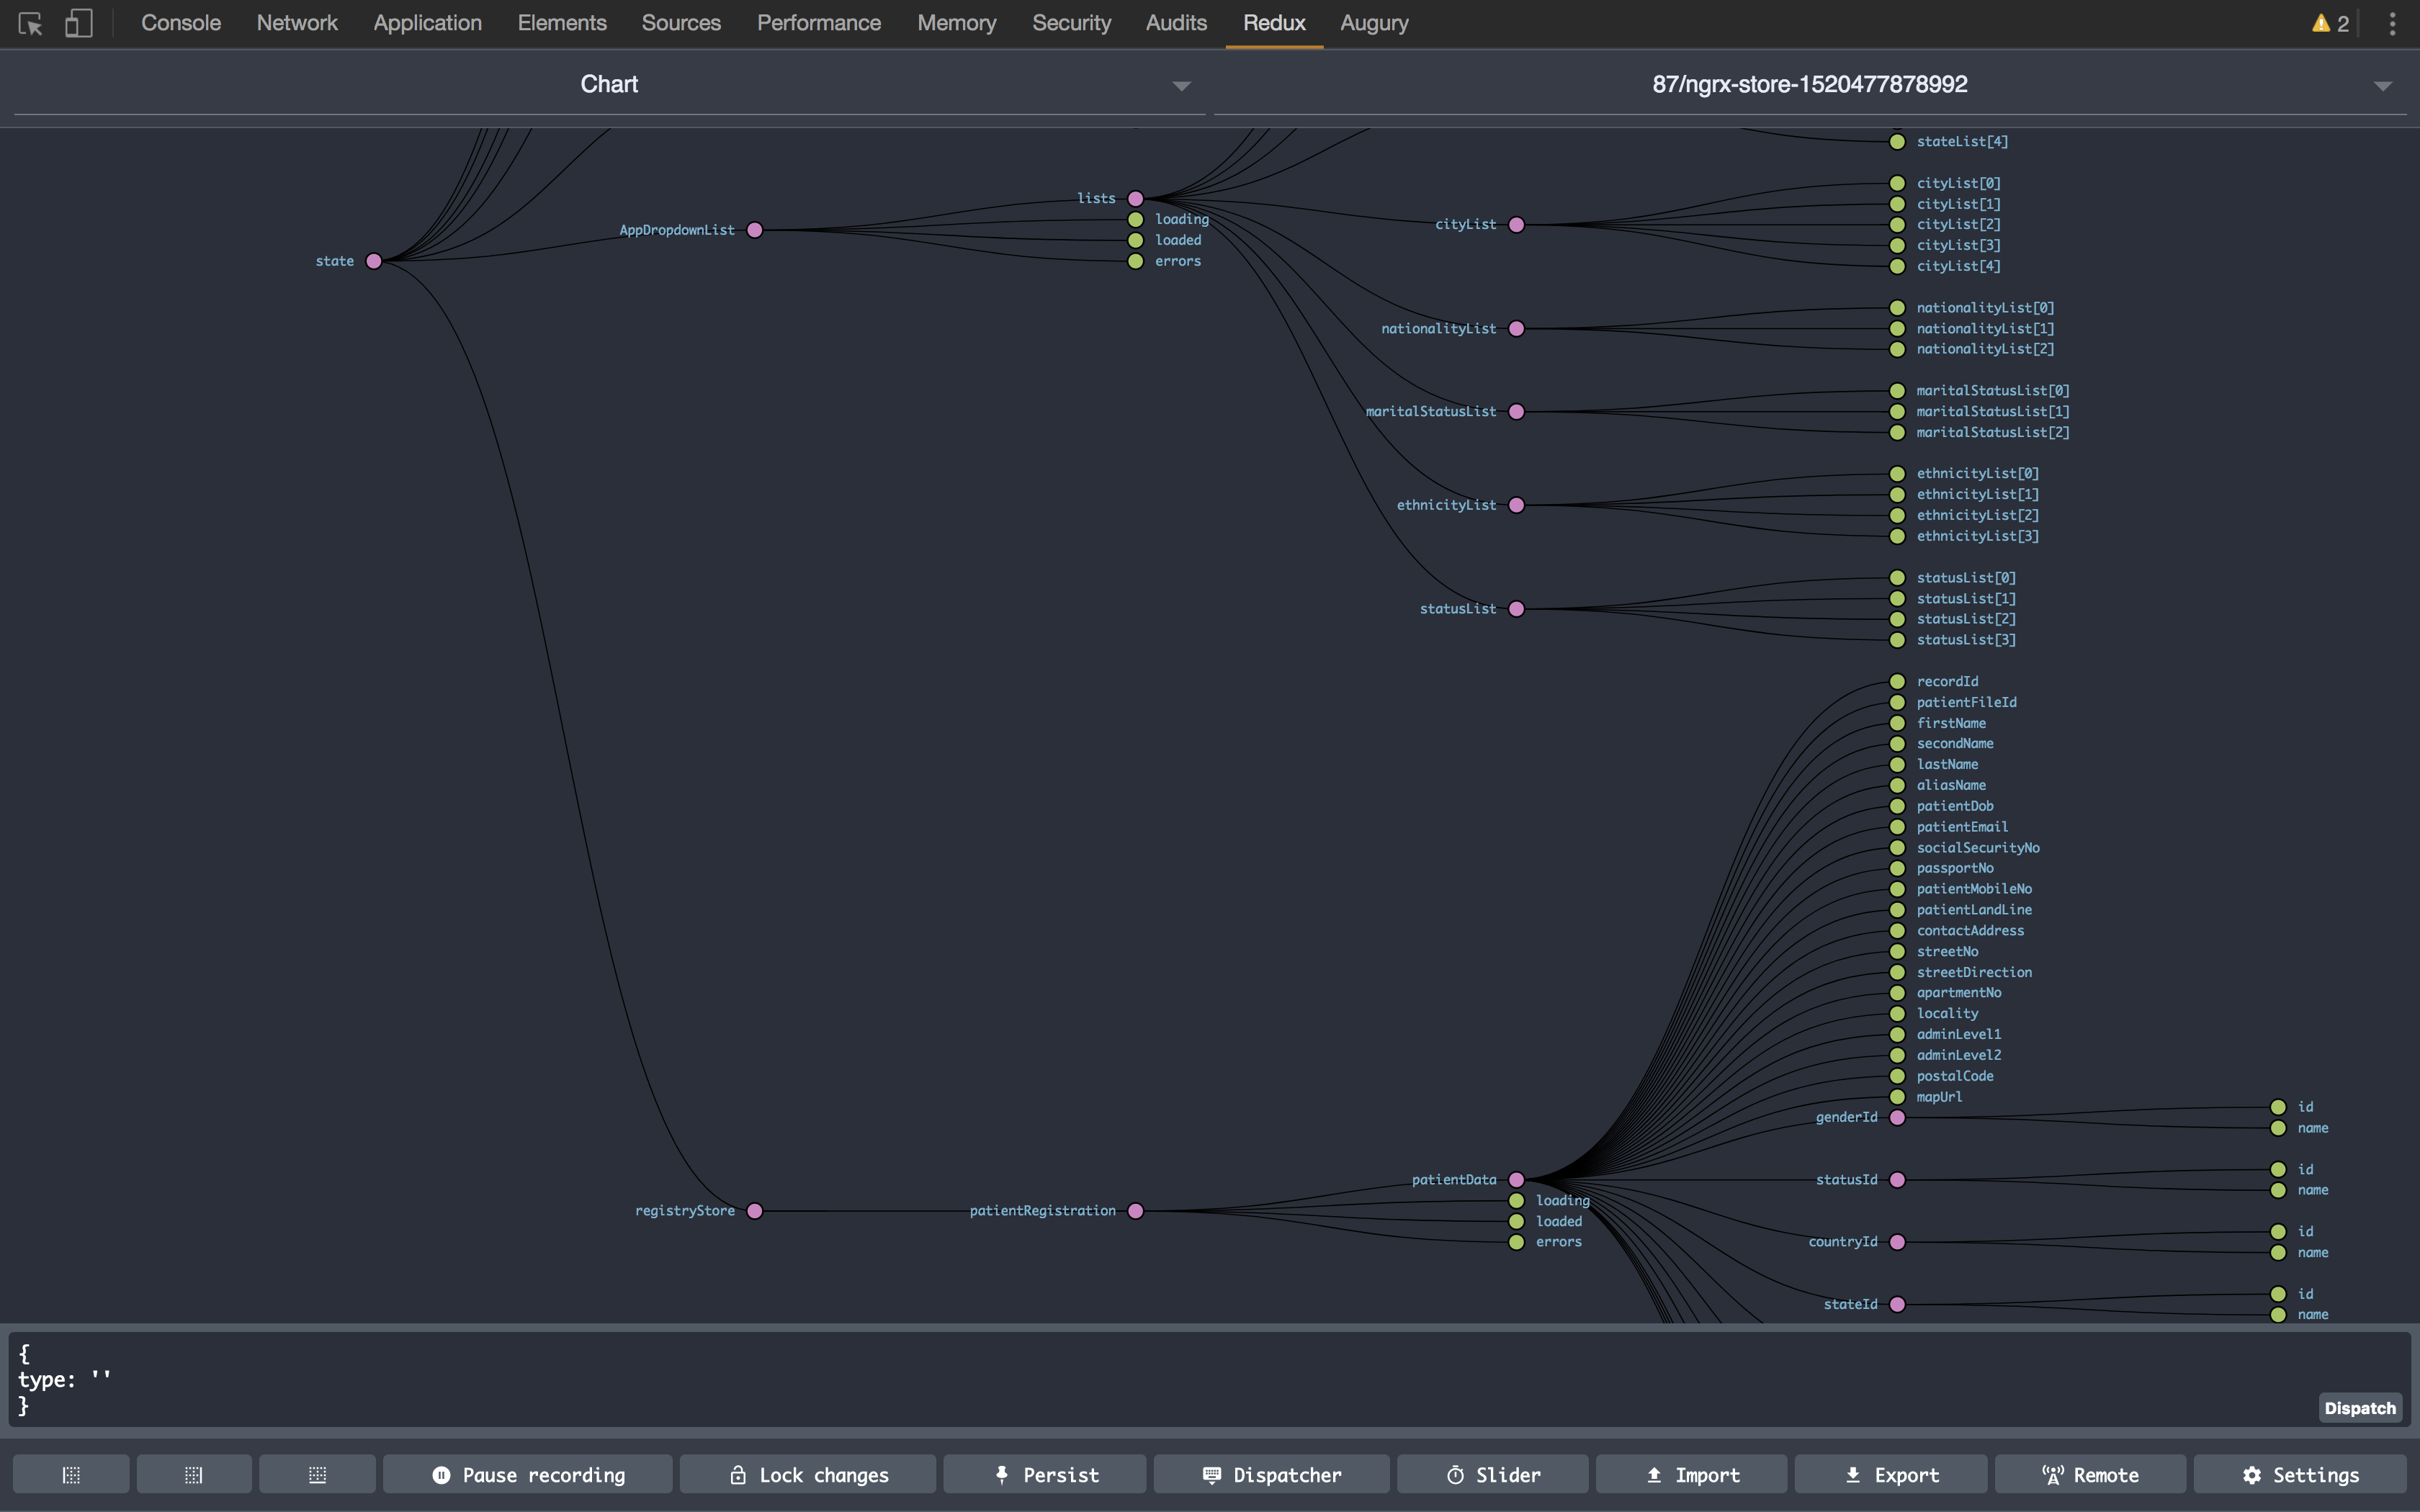The width and height of the screenshot is (2420, 1512).
Task: Collapse the patientData tree node
Action: coord(1516,1180)
